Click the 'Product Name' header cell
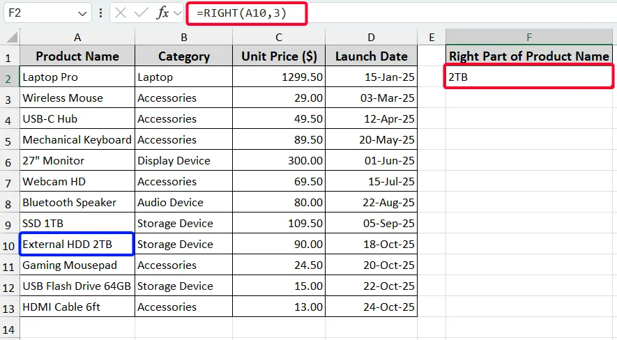This screenshot has height=340, width=617. click(x=77, y=56)
